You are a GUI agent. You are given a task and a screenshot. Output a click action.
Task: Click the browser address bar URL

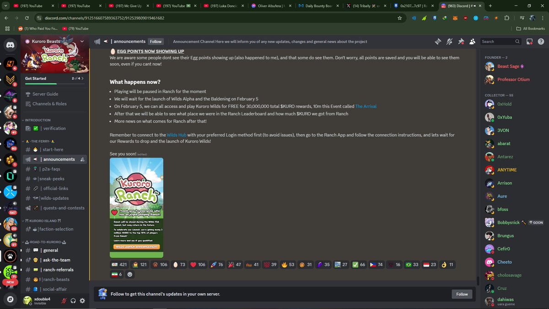coord(105,18)
